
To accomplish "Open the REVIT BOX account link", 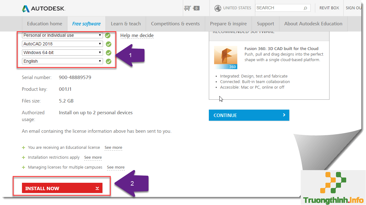I will point(329,8).
